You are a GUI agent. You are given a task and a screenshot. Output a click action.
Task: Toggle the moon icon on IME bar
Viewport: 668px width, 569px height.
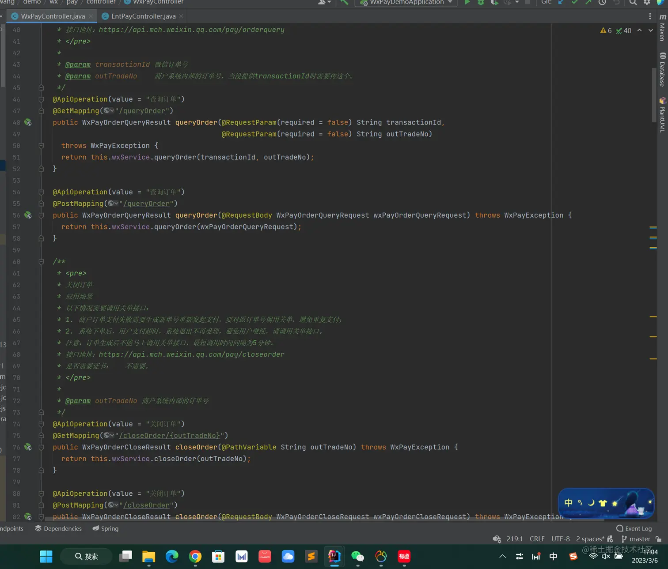coord(591,503)
